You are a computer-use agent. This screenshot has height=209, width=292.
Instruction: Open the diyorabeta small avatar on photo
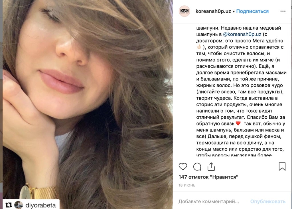pos(19,205)
